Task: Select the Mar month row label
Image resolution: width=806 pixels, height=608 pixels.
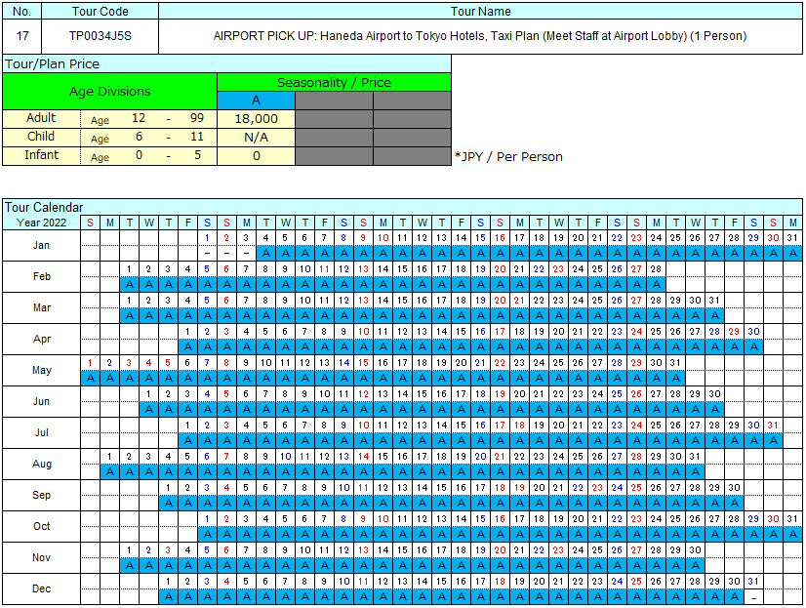Action: tap(41, 307)
